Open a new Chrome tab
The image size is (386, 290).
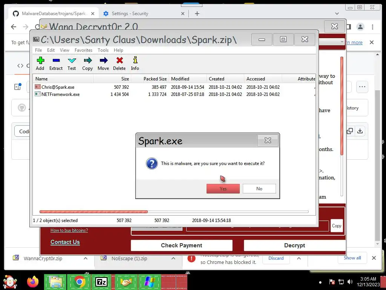(x=197, y=14)
